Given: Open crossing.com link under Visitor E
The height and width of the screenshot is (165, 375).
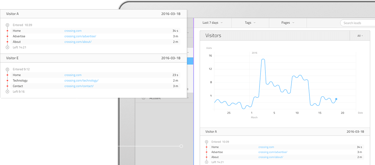Looking at the screenshot, I should (73, 75).
